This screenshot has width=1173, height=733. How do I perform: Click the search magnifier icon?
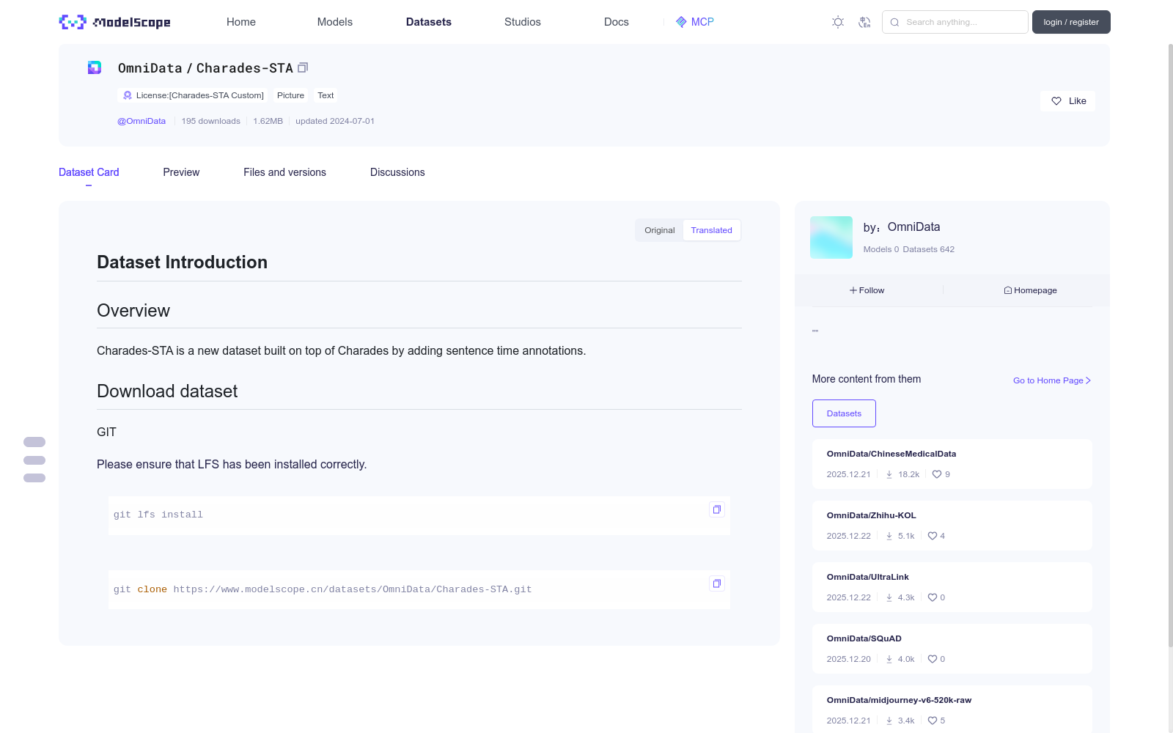(894, 22)
